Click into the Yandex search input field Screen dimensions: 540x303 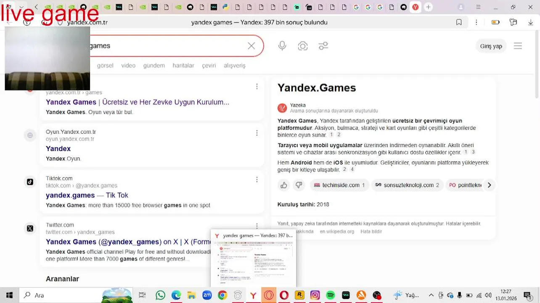point(168,46)
